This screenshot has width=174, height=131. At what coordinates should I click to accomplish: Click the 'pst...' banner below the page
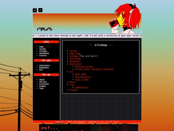click(x=88, y=128)
